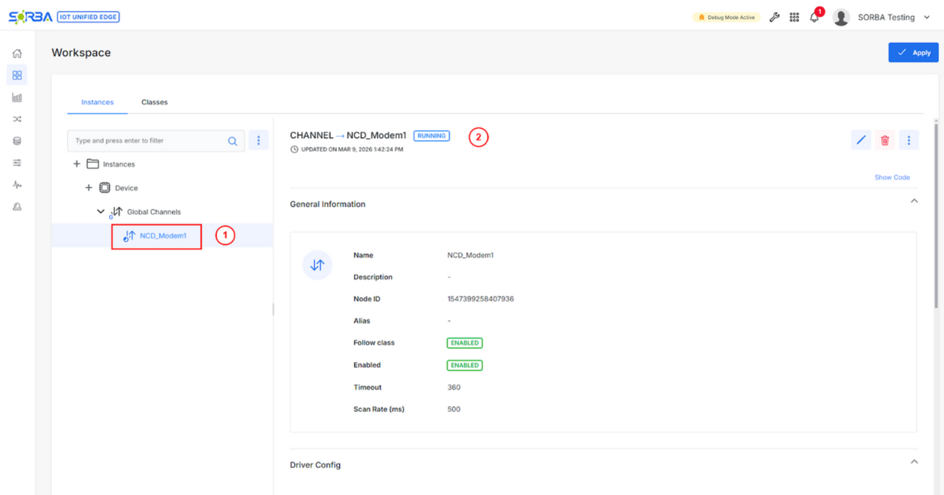Collapse the General Information section
This screenshot has width=944, height=495.
(x=914, y=201)
